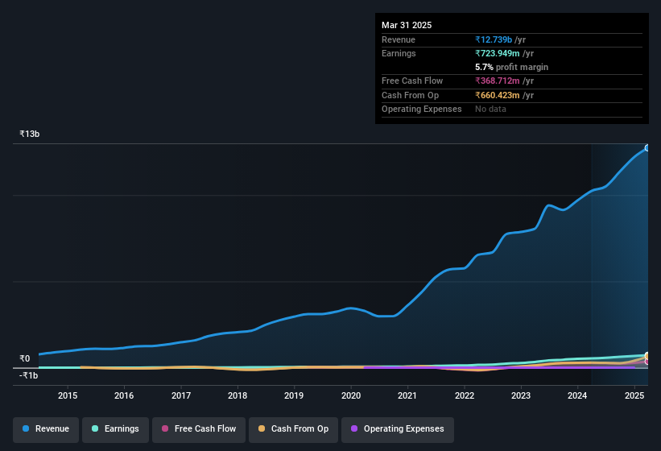Toggle the Operating Expenses legend series
This screenshot has height=451, width=661.
[398, 429]
